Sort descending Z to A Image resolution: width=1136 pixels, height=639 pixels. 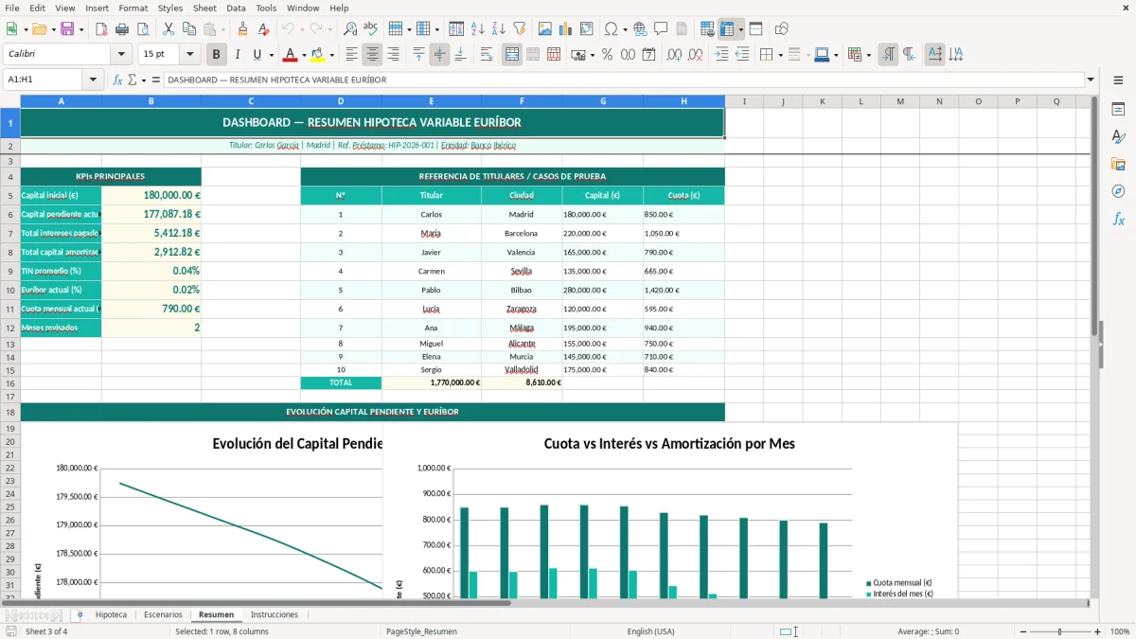[x=498, y=29]
